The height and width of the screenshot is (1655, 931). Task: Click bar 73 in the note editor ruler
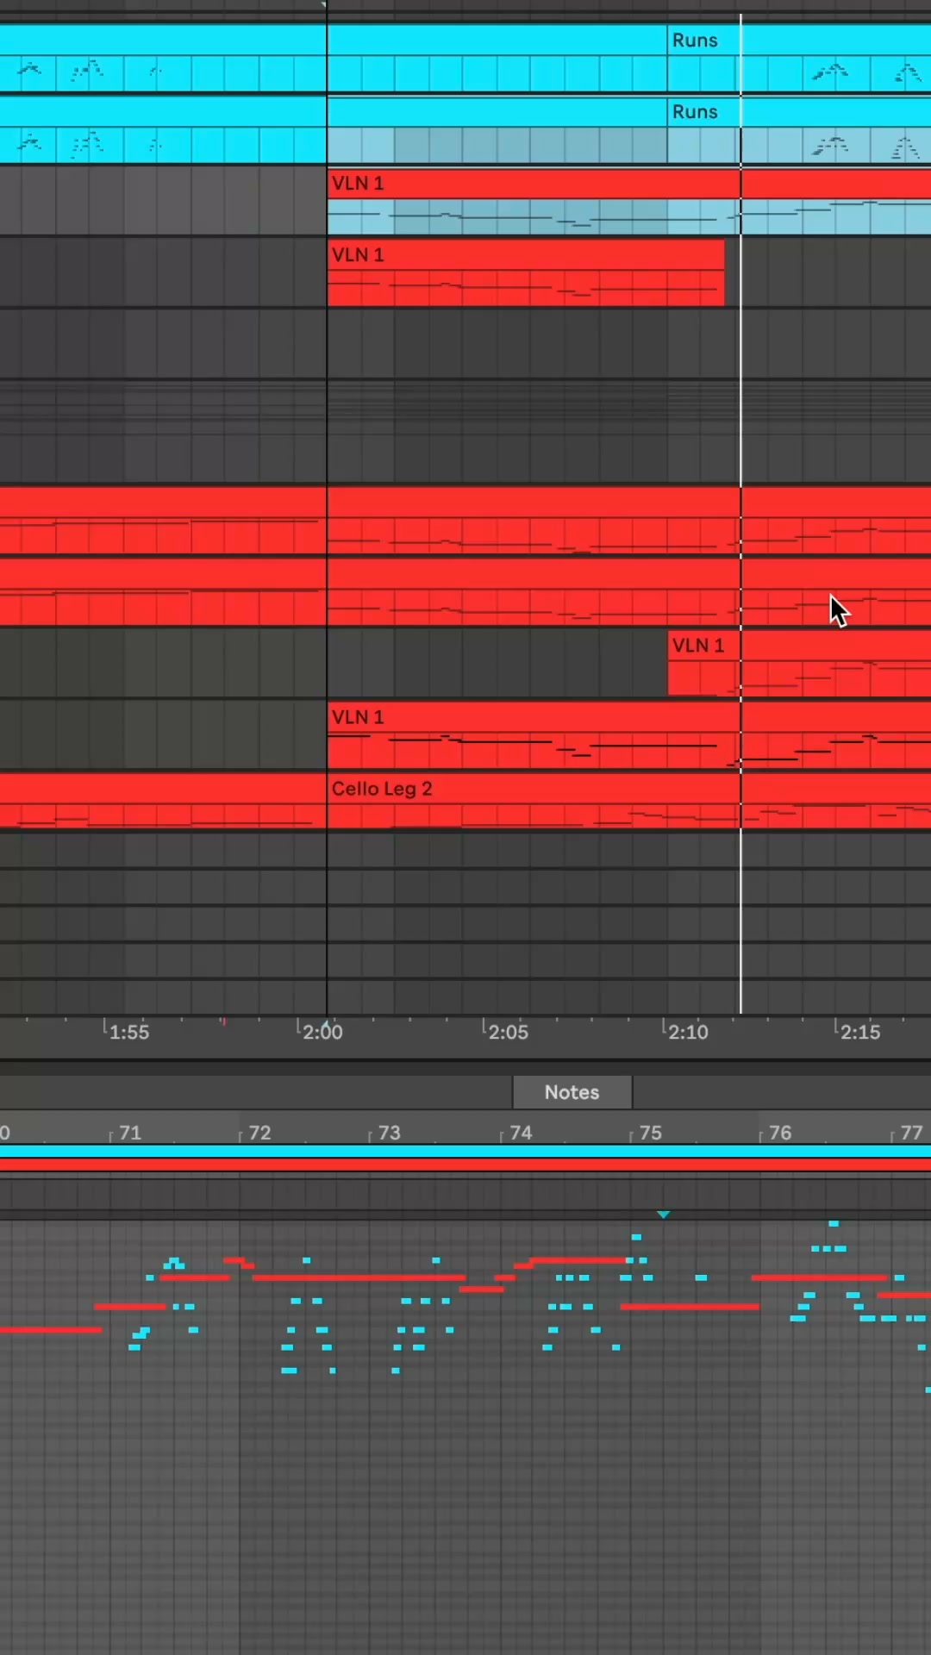389,1133
